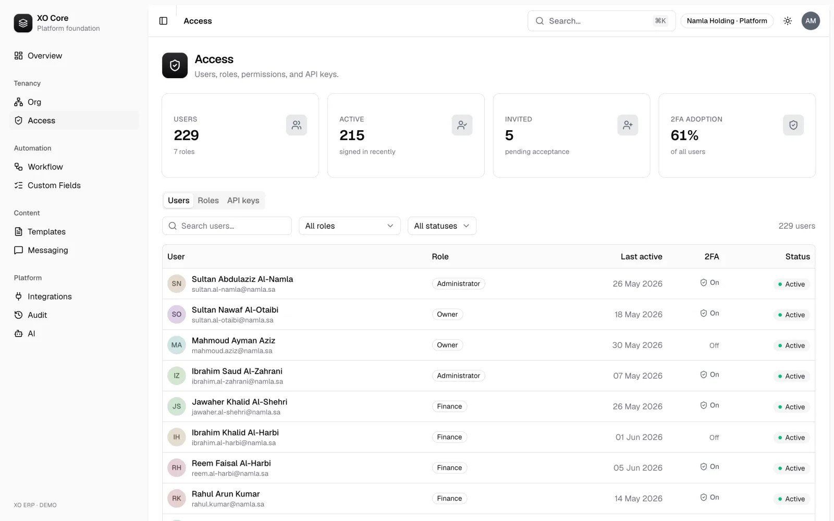The height and width of the screenshot is (521, 834).
Task: Click Rahul Arun Kumar's 2FA On indicator
Action: point(709,498)
